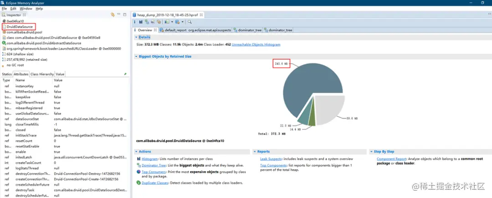This screenshot has height=198, width=492.
Task: Open the Duplicate Classes link
Action: pos(155,183)
